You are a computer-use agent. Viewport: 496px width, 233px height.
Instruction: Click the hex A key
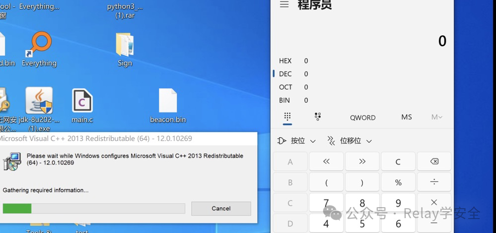[290, 161]
